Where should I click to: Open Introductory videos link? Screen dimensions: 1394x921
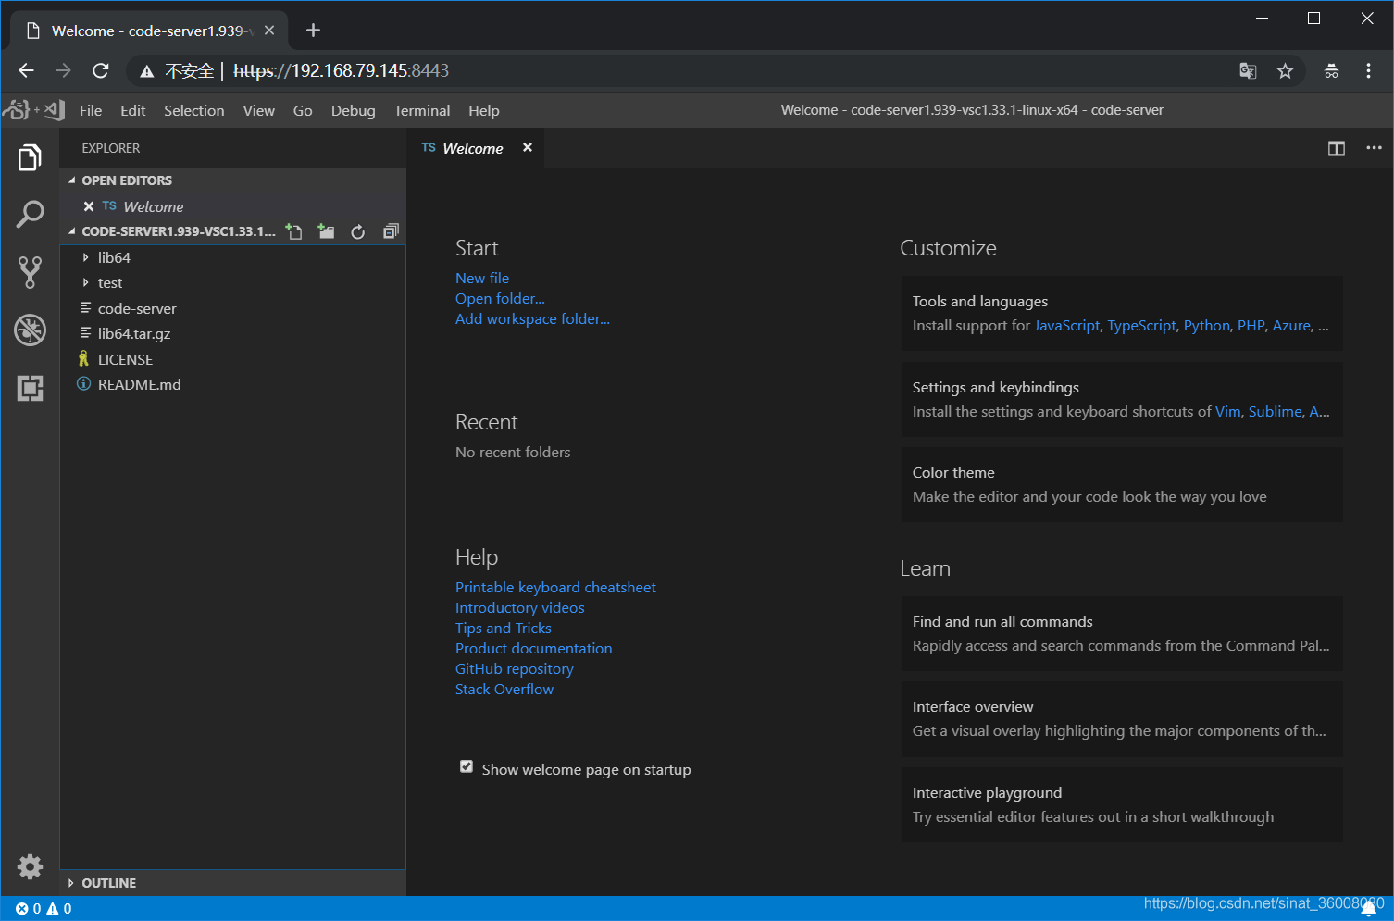point(519,607)
